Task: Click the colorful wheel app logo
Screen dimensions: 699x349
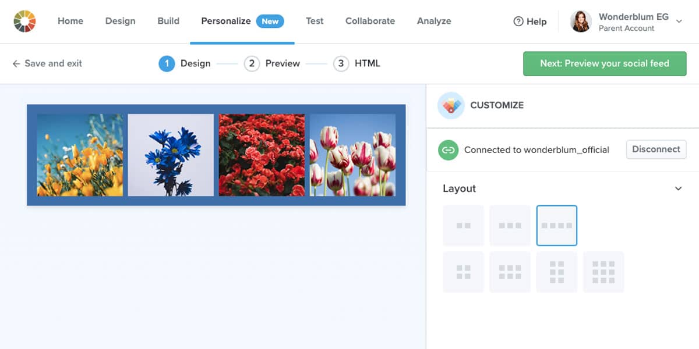Action: point(24,21)
